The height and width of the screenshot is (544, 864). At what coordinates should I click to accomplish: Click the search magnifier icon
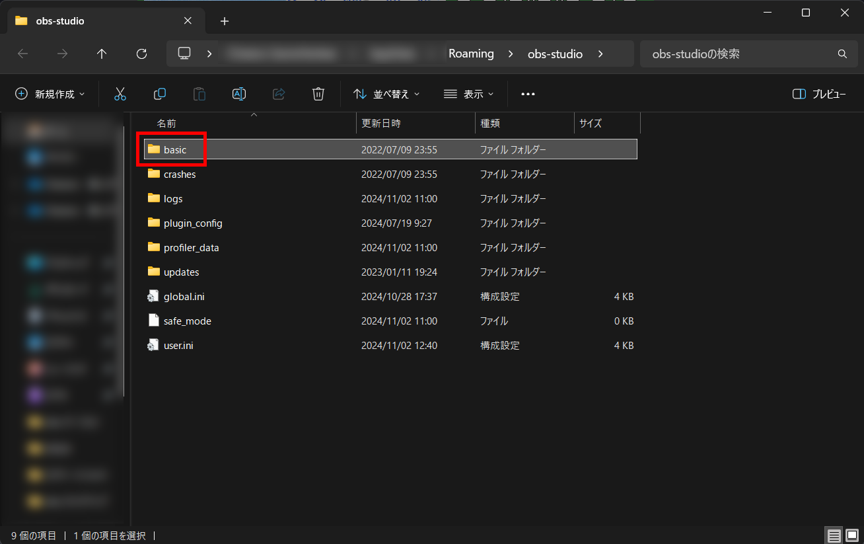(x=842, y=54)
